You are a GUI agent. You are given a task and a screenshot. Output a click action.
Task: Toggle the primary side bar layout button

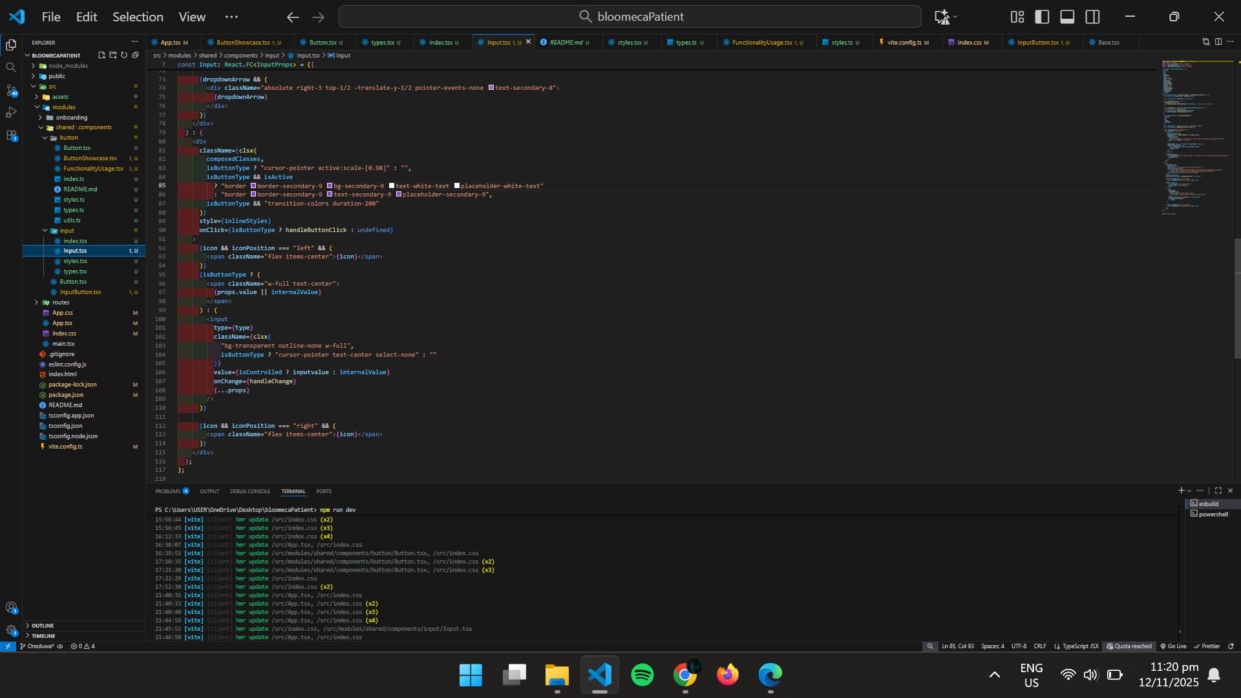(x=1042, y=17)
